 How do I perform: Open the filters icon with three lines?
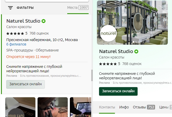tap(10, 8)
